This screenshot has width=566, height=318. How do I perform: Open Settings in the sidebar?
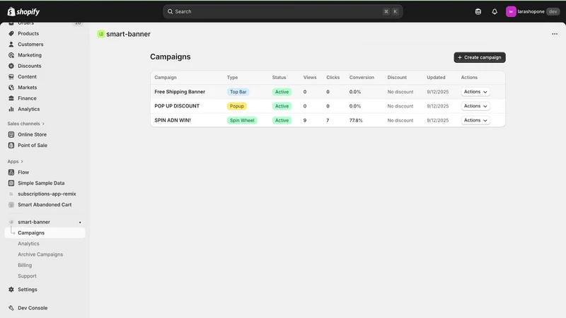[x=28, y=290]
